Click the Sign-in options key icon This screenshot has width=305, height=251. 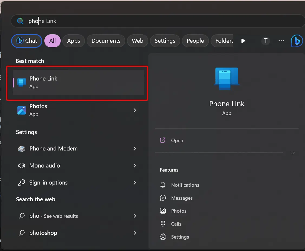pyautogui.click(x=22, y=183)
